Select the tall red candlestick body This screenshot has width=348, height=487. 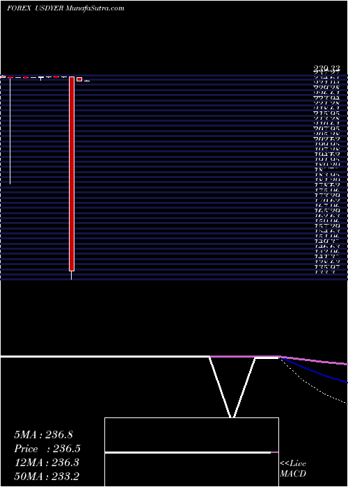pos(72,174)
